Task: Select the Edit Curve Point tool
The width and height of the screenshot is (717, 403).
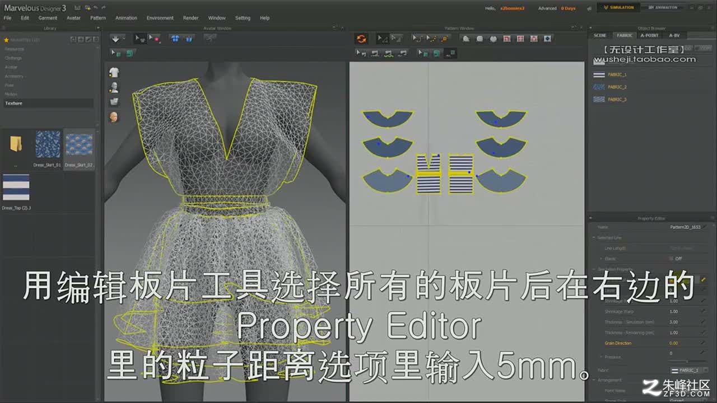Action: click(431, 39)
